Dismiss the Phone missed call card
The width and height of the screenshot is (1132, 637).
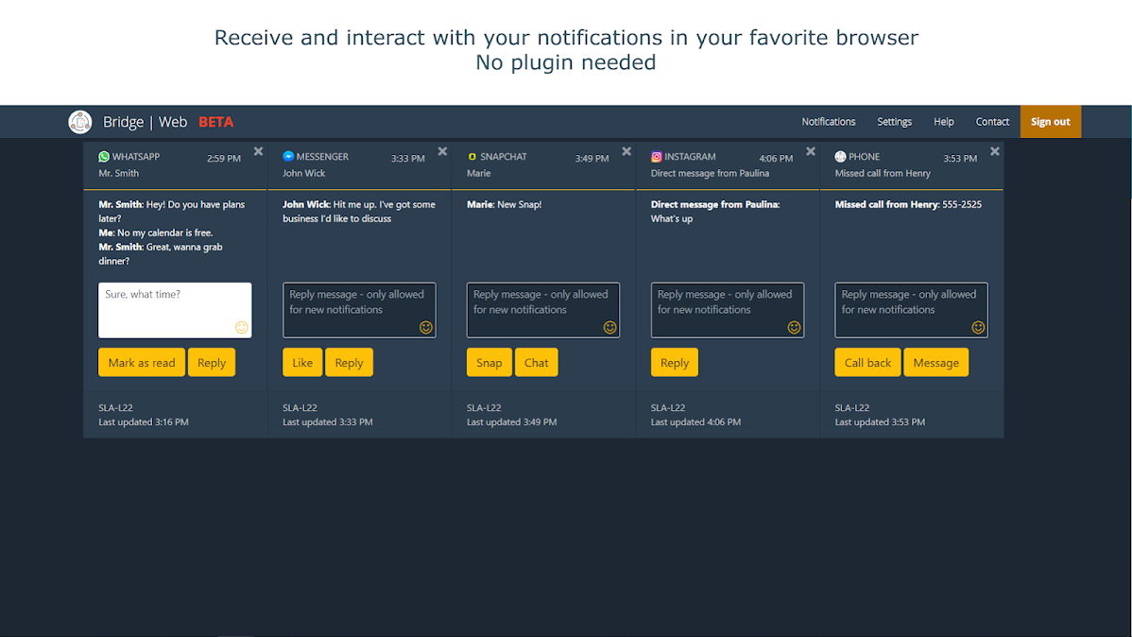coord(995,151)
